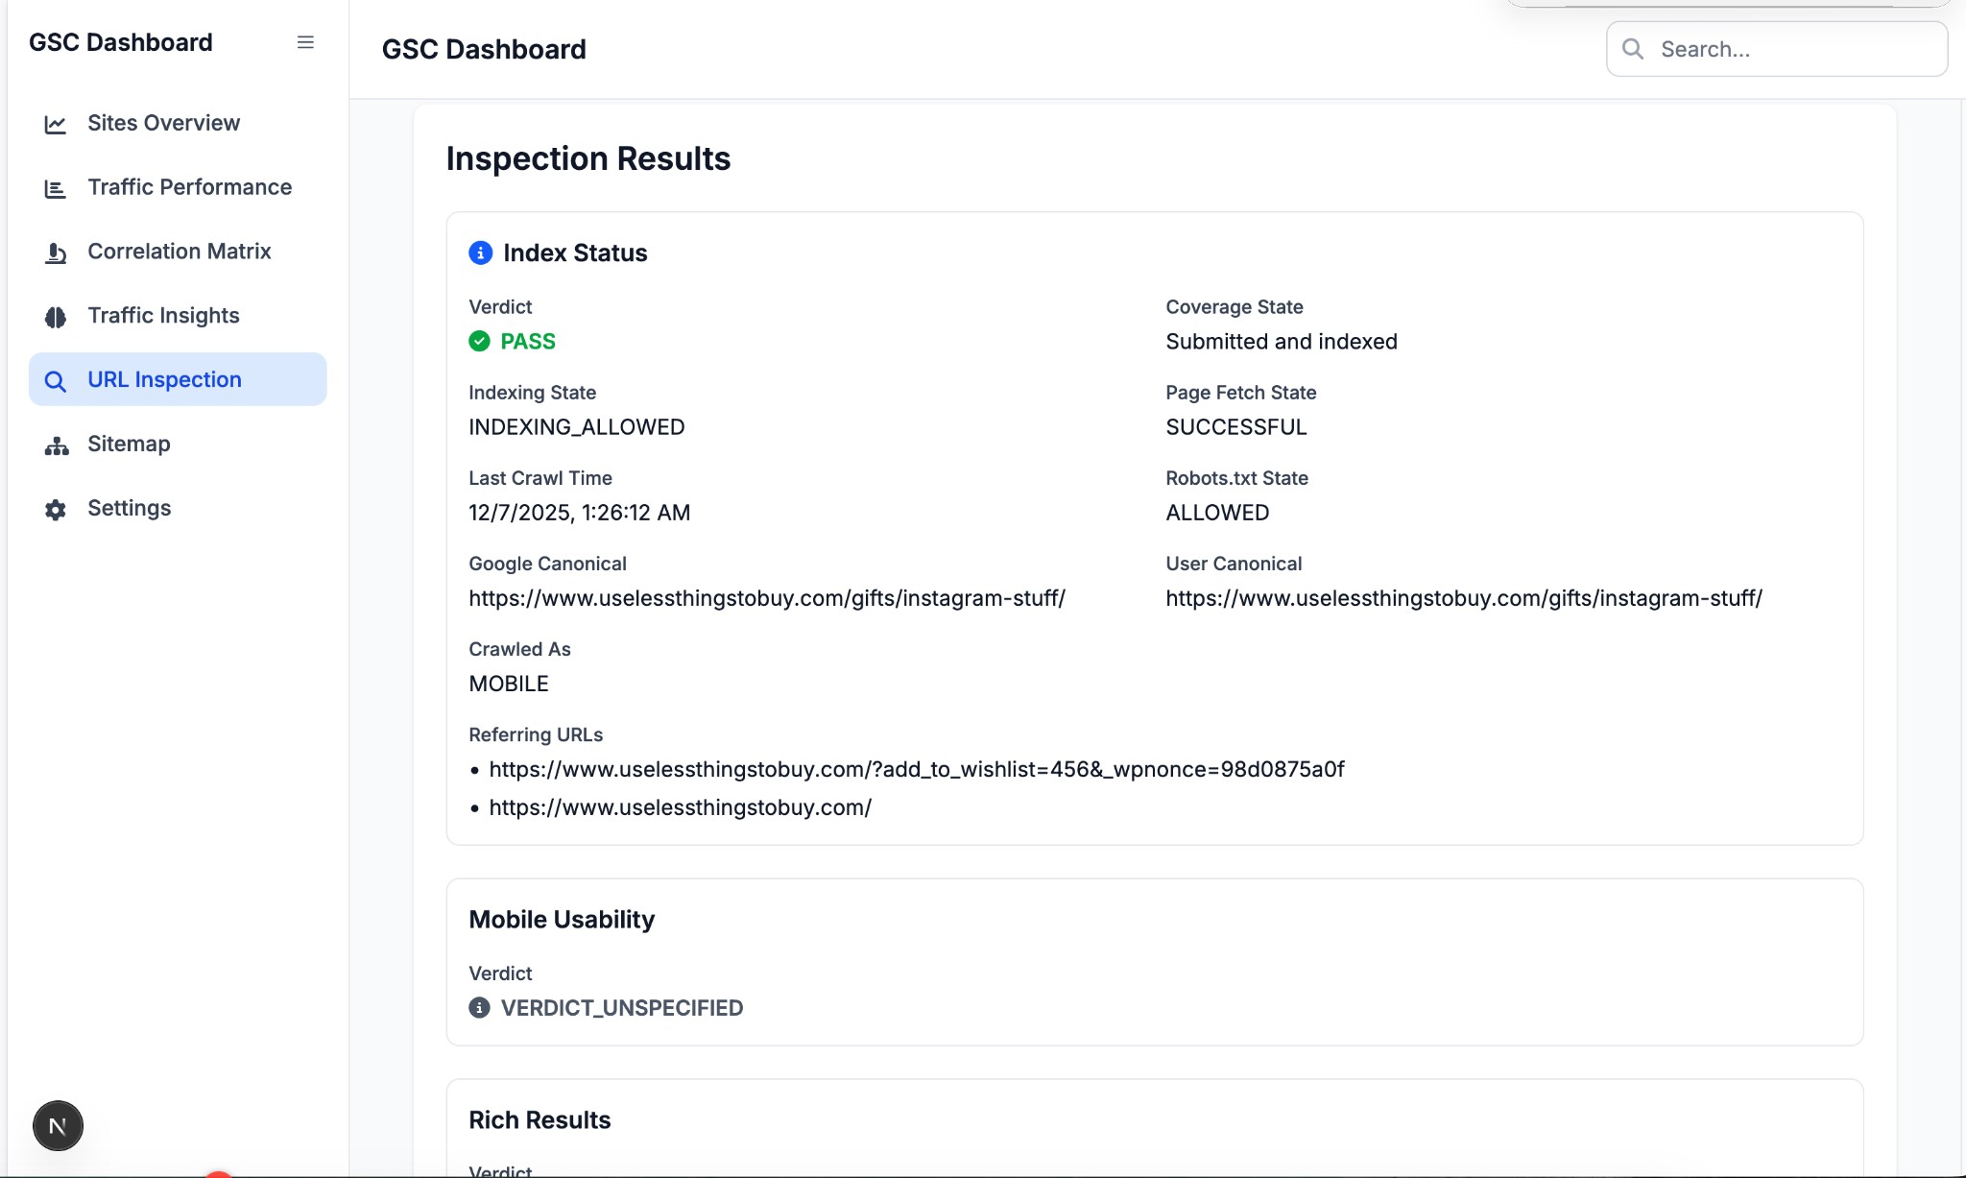Open Settings from the sidebar
The image size is (1966, 1178).
pyautogui.click(x=178, y=508)
